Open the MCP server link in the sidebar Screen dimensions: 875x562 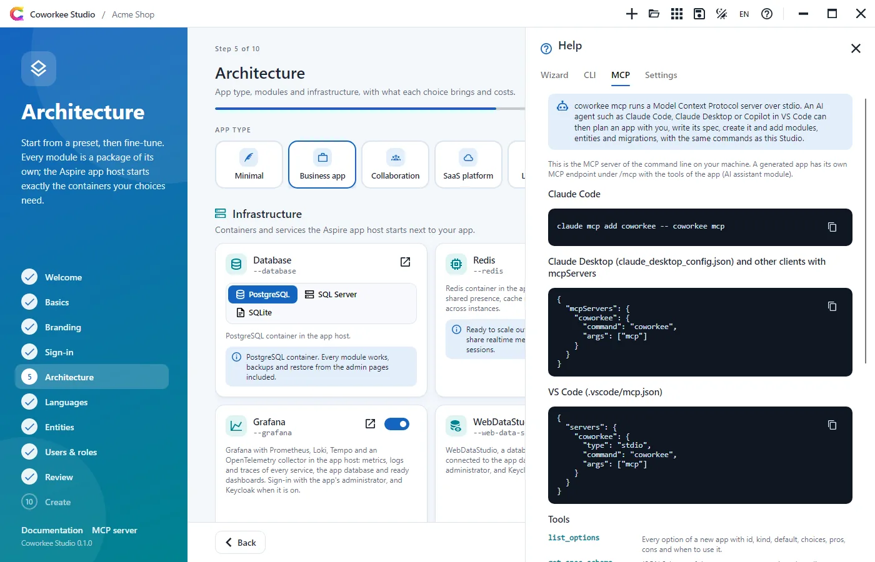click(114, 530)
